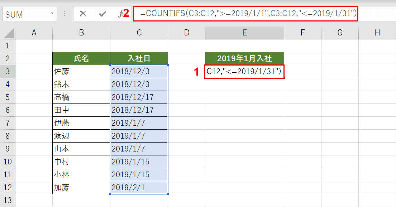Expand the Name Box dropdown arrow

pyautogui.click(x=52, y=13)
